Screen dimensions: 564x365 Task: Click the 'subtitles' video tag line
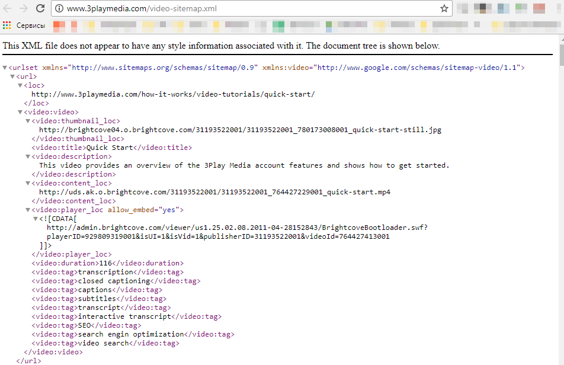pos(99,299)
